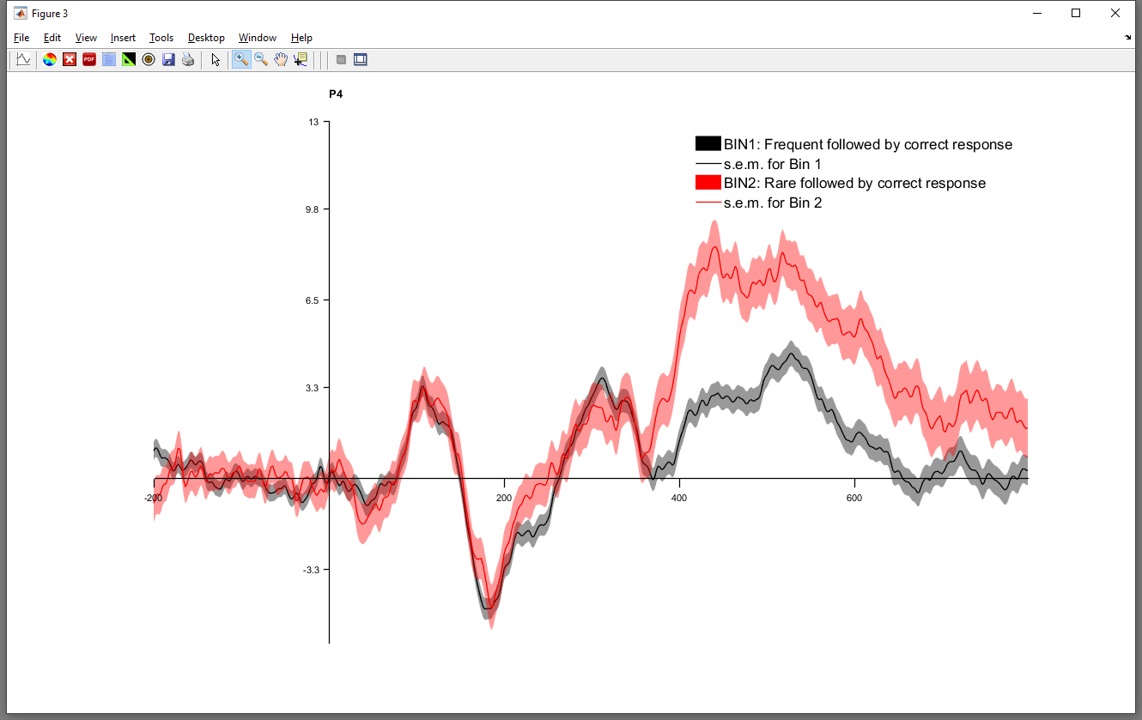The image size is (1142, 720).
Task: Click the x-axis tick label 200
Action: tap(504, 498)
